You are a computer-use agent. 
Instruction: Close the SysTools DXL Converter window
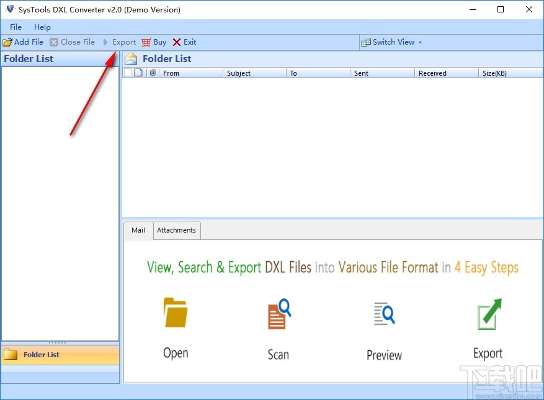[x=528, y=9]
